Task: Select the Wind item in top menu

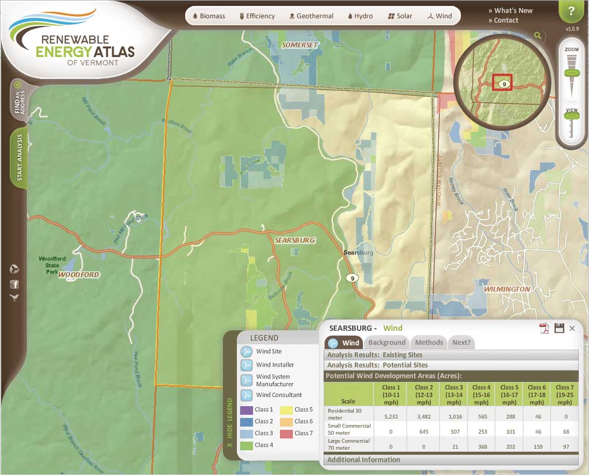Action: (x=439, y=16)
